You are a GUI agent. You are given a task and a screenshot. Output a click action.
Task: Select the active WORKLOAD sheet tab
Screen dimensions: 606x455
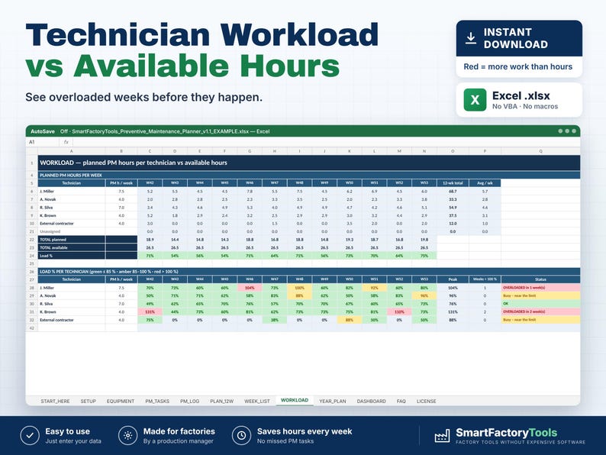[x=295, y=400]
